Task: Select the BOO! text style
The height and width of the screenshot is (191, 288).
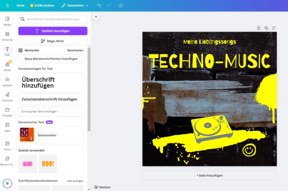Action: pyautogui.click(x=48, y=164)
